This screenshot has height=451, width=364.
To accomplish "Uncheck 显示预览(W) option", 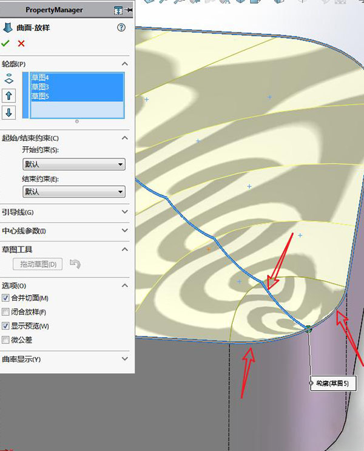I will tap(5, 326).
